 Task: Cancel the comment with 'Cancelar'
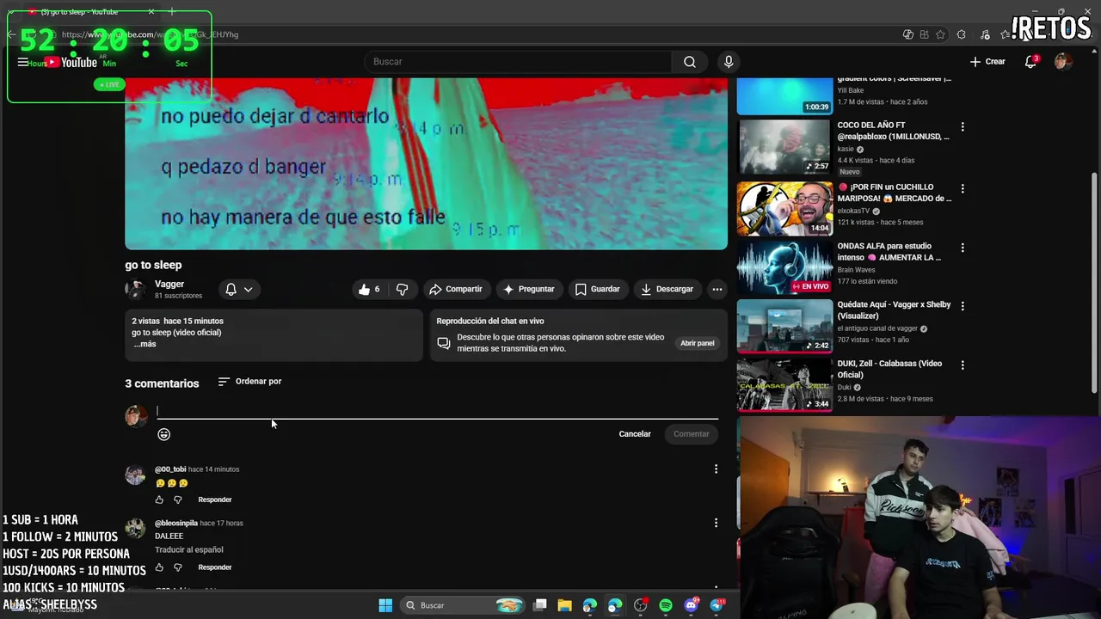(635, 434)
